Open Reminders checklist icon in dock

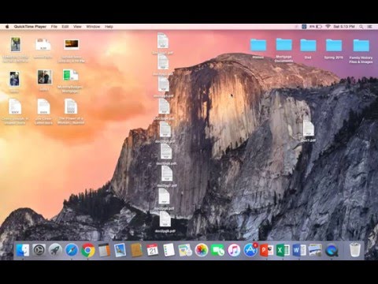[x=169, y=250]
